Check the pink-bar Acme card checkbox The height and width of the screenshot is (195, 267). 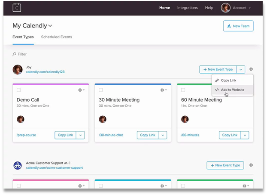point(19,186)
